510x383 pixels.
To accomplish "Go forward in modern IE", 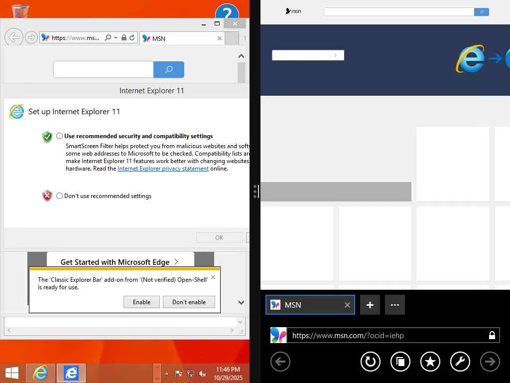I will point(490,362).
